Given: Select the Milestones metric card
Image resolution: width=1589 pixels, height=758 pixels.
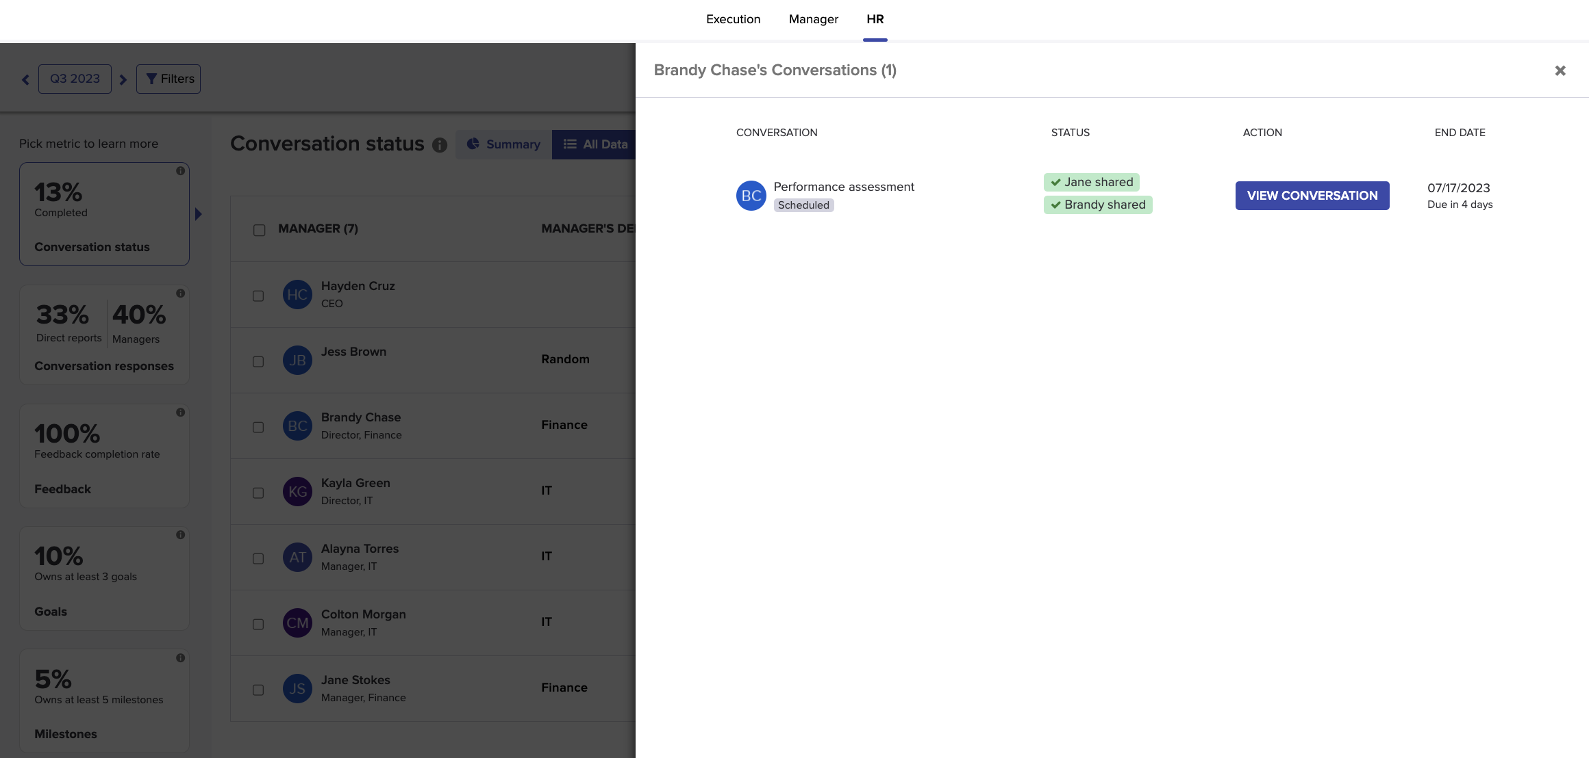Looking at the screenshot, I should (x=104, y=701).
